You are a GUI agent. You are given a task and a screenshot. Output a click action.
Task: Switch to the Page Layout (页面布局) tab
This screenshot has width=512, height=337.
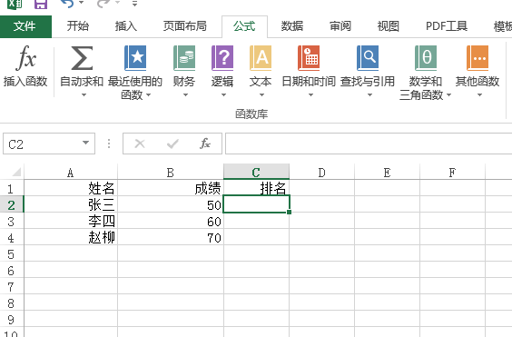[185, 26]
